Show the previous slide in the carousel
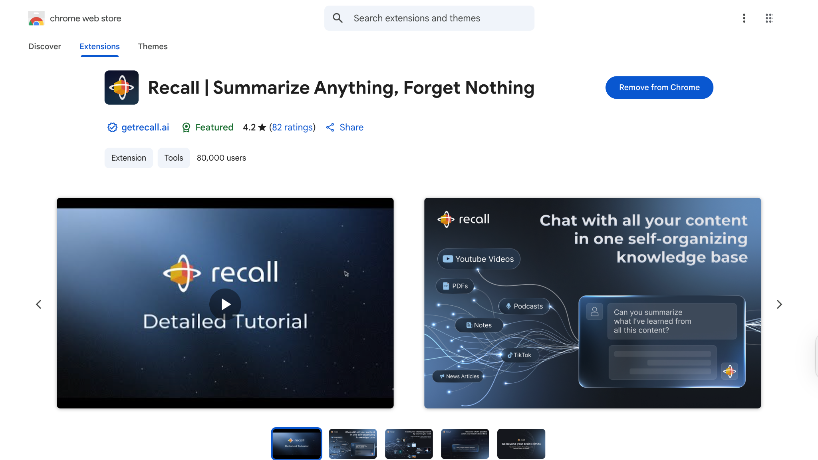 [39, 305]
